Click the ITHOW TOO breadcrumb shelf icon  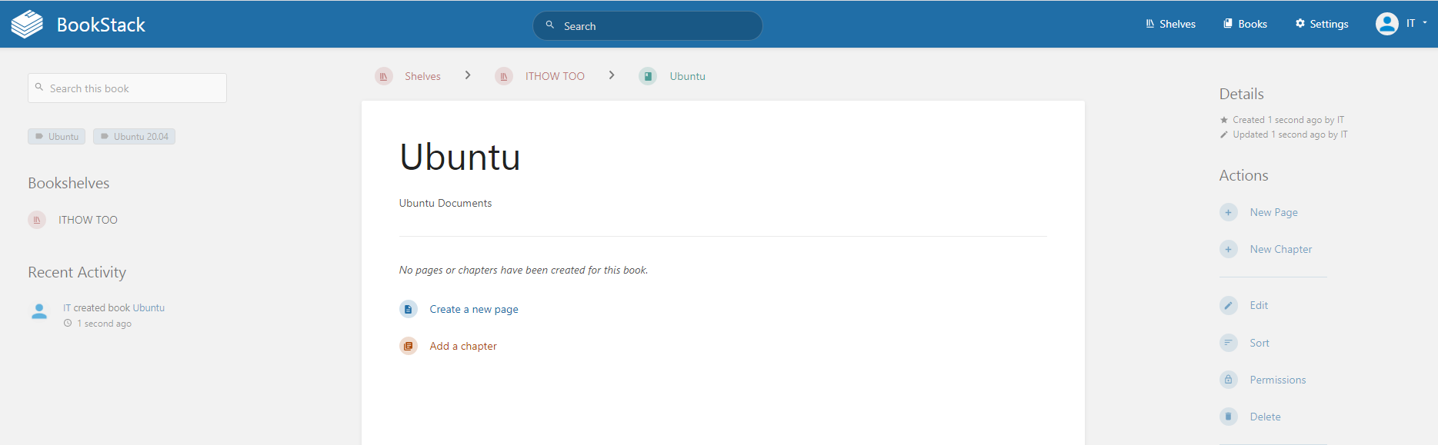[x=504, y=76]
